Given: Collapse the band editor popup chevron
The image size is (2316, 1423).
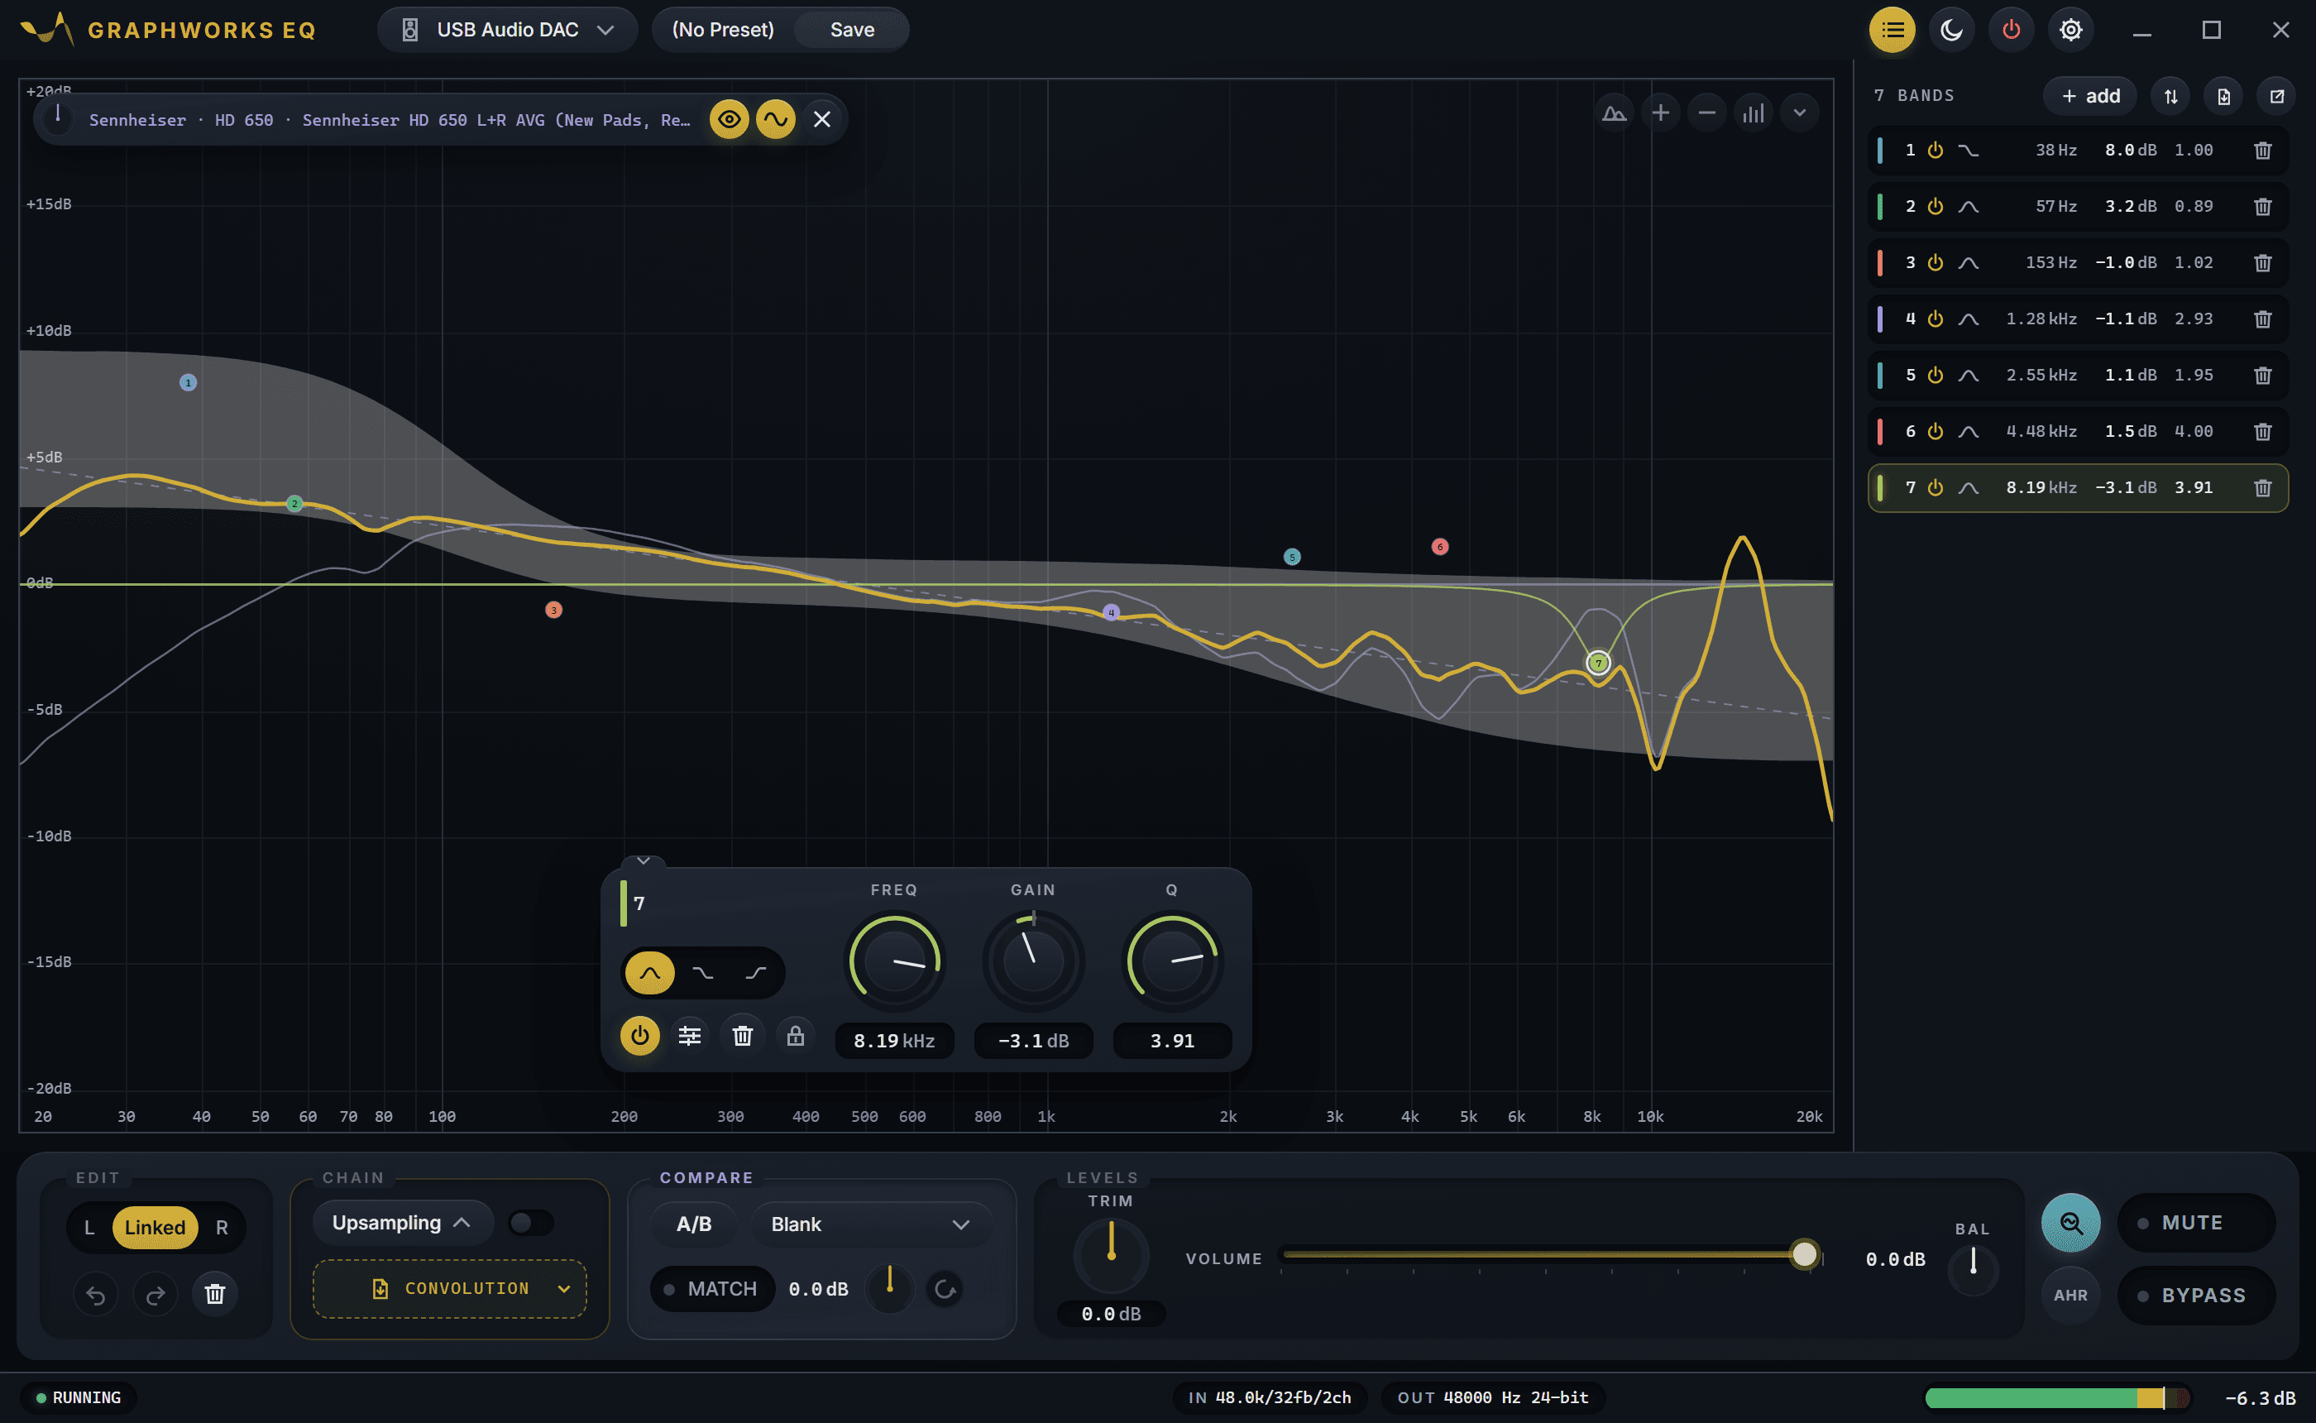Looking at the screenshot, I should (644, 861).
